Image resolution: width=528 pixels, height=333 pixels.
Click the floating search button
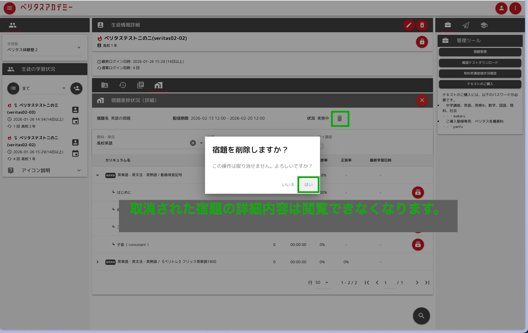(x=421, y=316)
